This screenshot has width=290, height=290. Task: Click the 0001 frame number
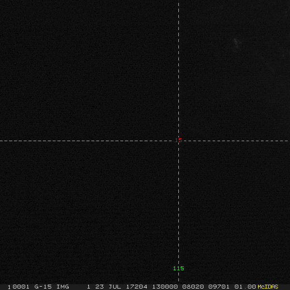21,287
